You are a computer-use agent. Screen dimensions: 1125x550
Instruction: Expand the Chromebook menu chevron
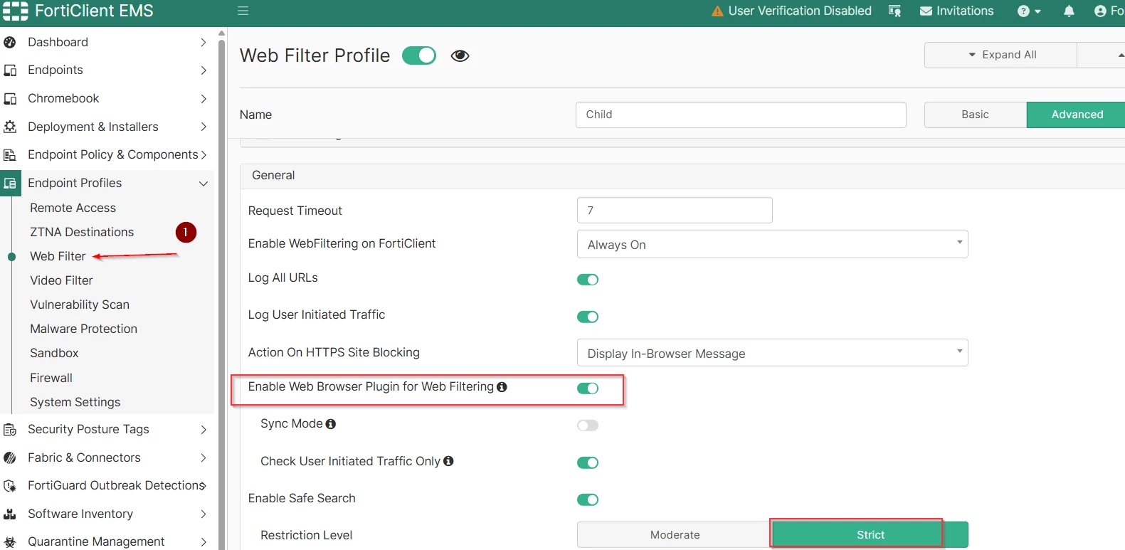[x=204, y=98]
